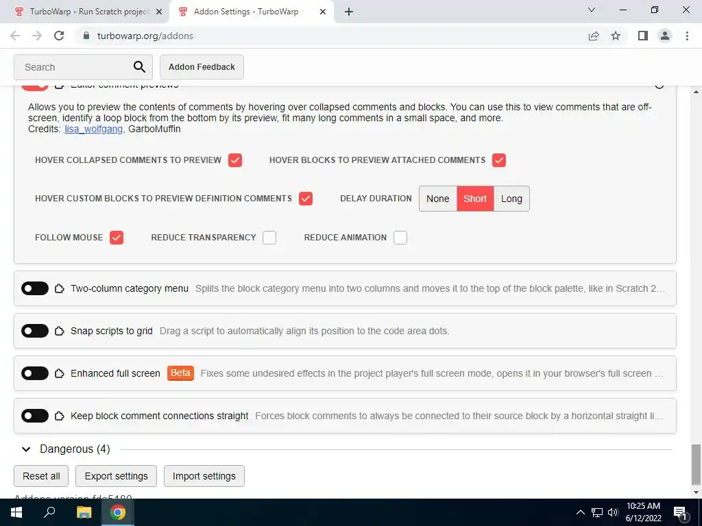Click the share page icon in address bar
The image size is (702, 526).
(x=594, y=36)
